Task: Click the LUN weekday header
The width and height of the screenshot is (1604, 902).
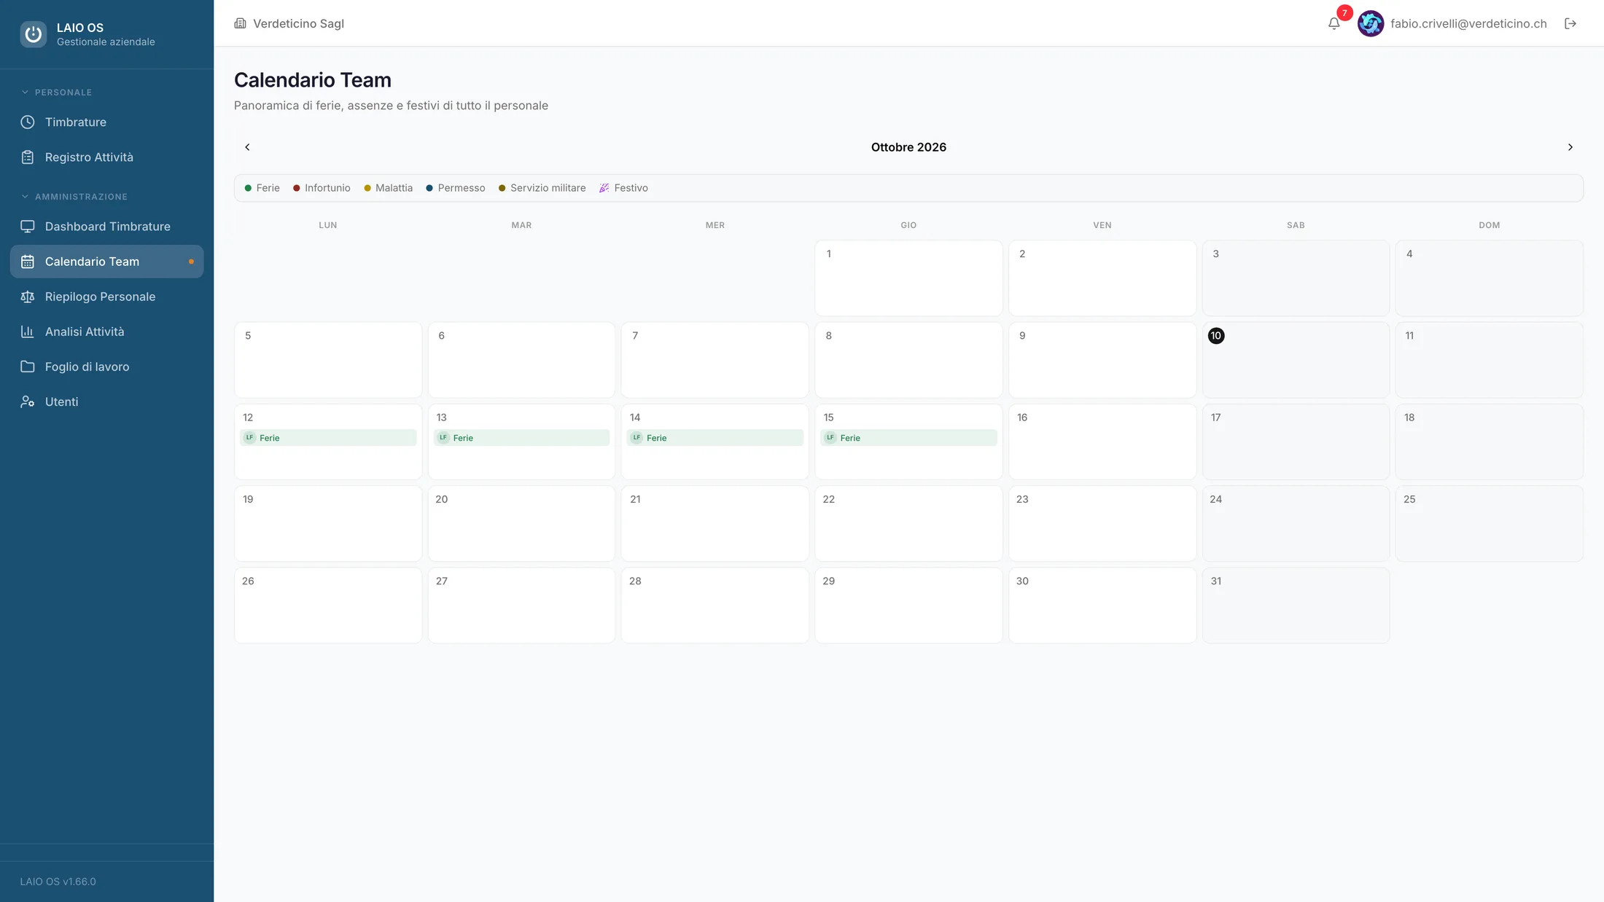Action: (x=328, y=225)
